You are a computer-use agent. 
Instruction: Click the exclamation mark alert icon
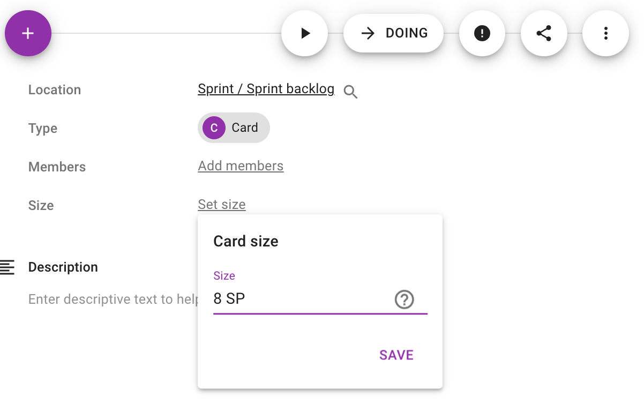pos(482,33)
